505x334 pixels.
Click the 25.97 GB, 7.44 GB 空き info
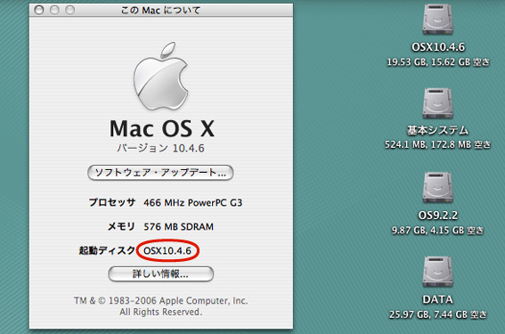click(x=437, y=314)
